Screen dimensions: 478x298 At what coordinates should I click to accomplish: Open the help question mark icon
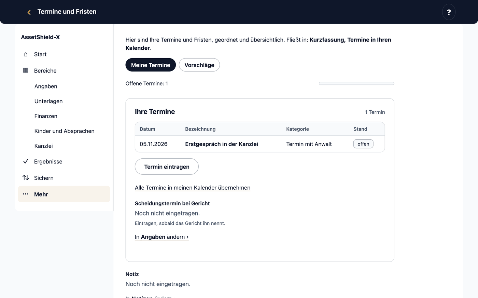click(449, 12)
